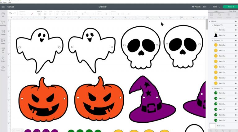Screen dimensions: 238x132
Task: Open the Shapes tool
Action: tap(3, 59)
